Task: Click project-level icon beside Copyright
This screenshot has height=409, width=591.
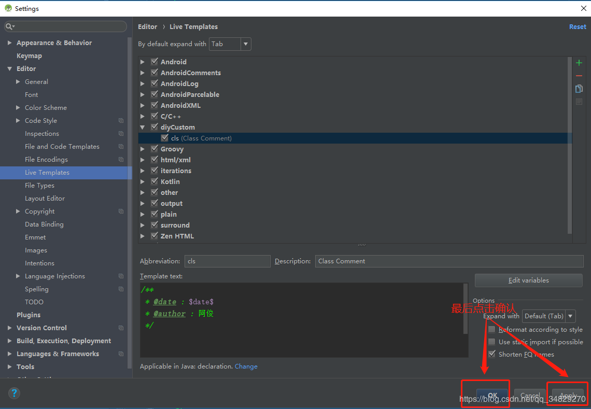Action: point(121,211)
